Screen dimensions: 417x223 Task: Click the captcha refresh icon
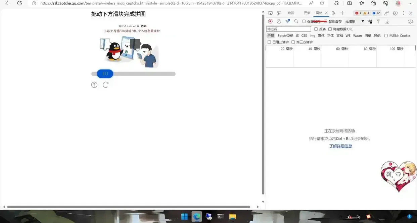pyautogui.click(x=105, y=85)
